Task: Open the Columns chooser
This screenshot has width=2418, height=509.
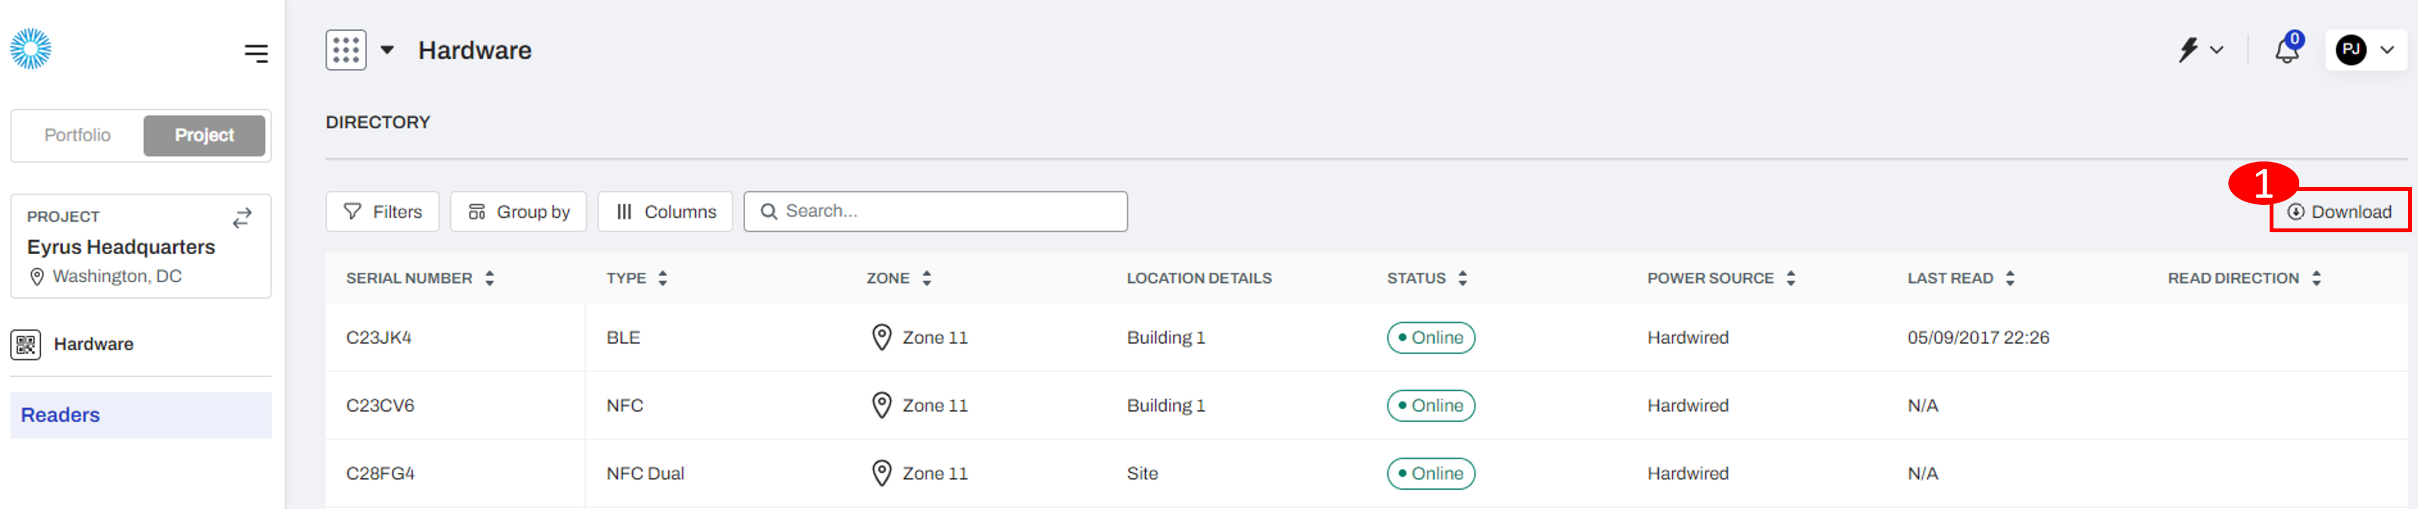Action: [665, 212]
